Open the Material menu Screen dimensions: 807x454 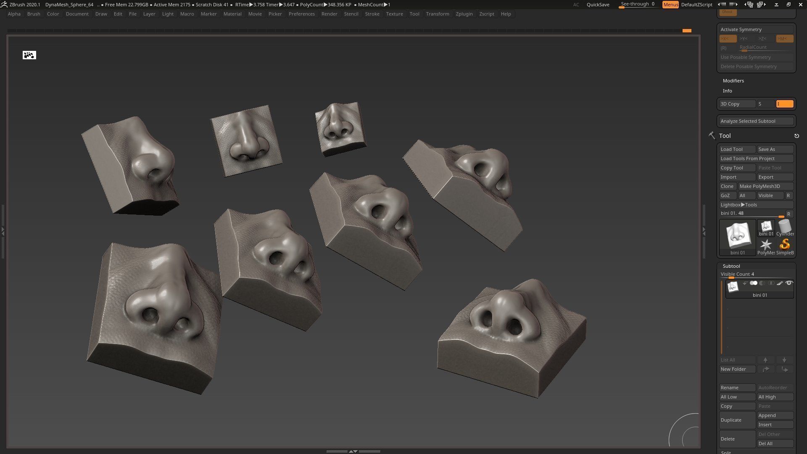pyautogui.click(x=232, y=14)
